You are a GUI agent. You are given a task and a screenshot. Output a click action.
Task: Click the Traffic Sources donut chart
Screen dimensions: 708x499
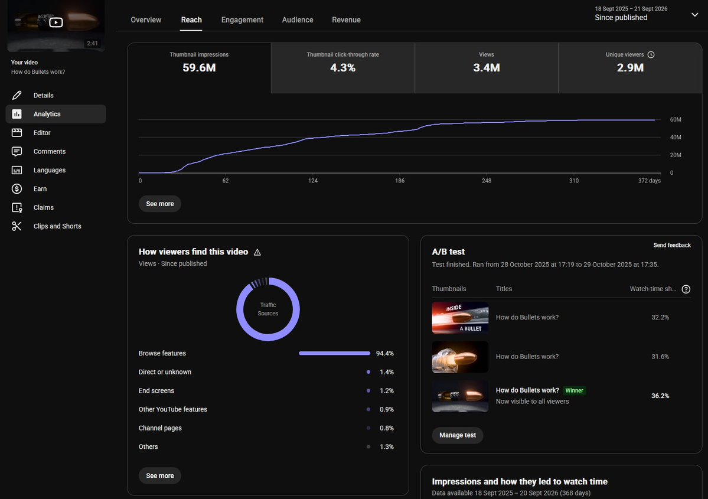(x=268, y=309)
